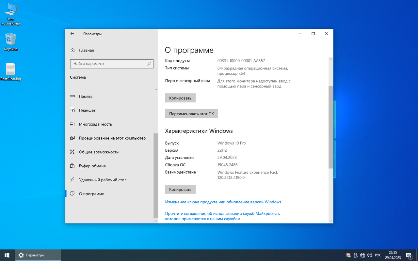Select Этот компьютер desktop icon

(10, 15)
